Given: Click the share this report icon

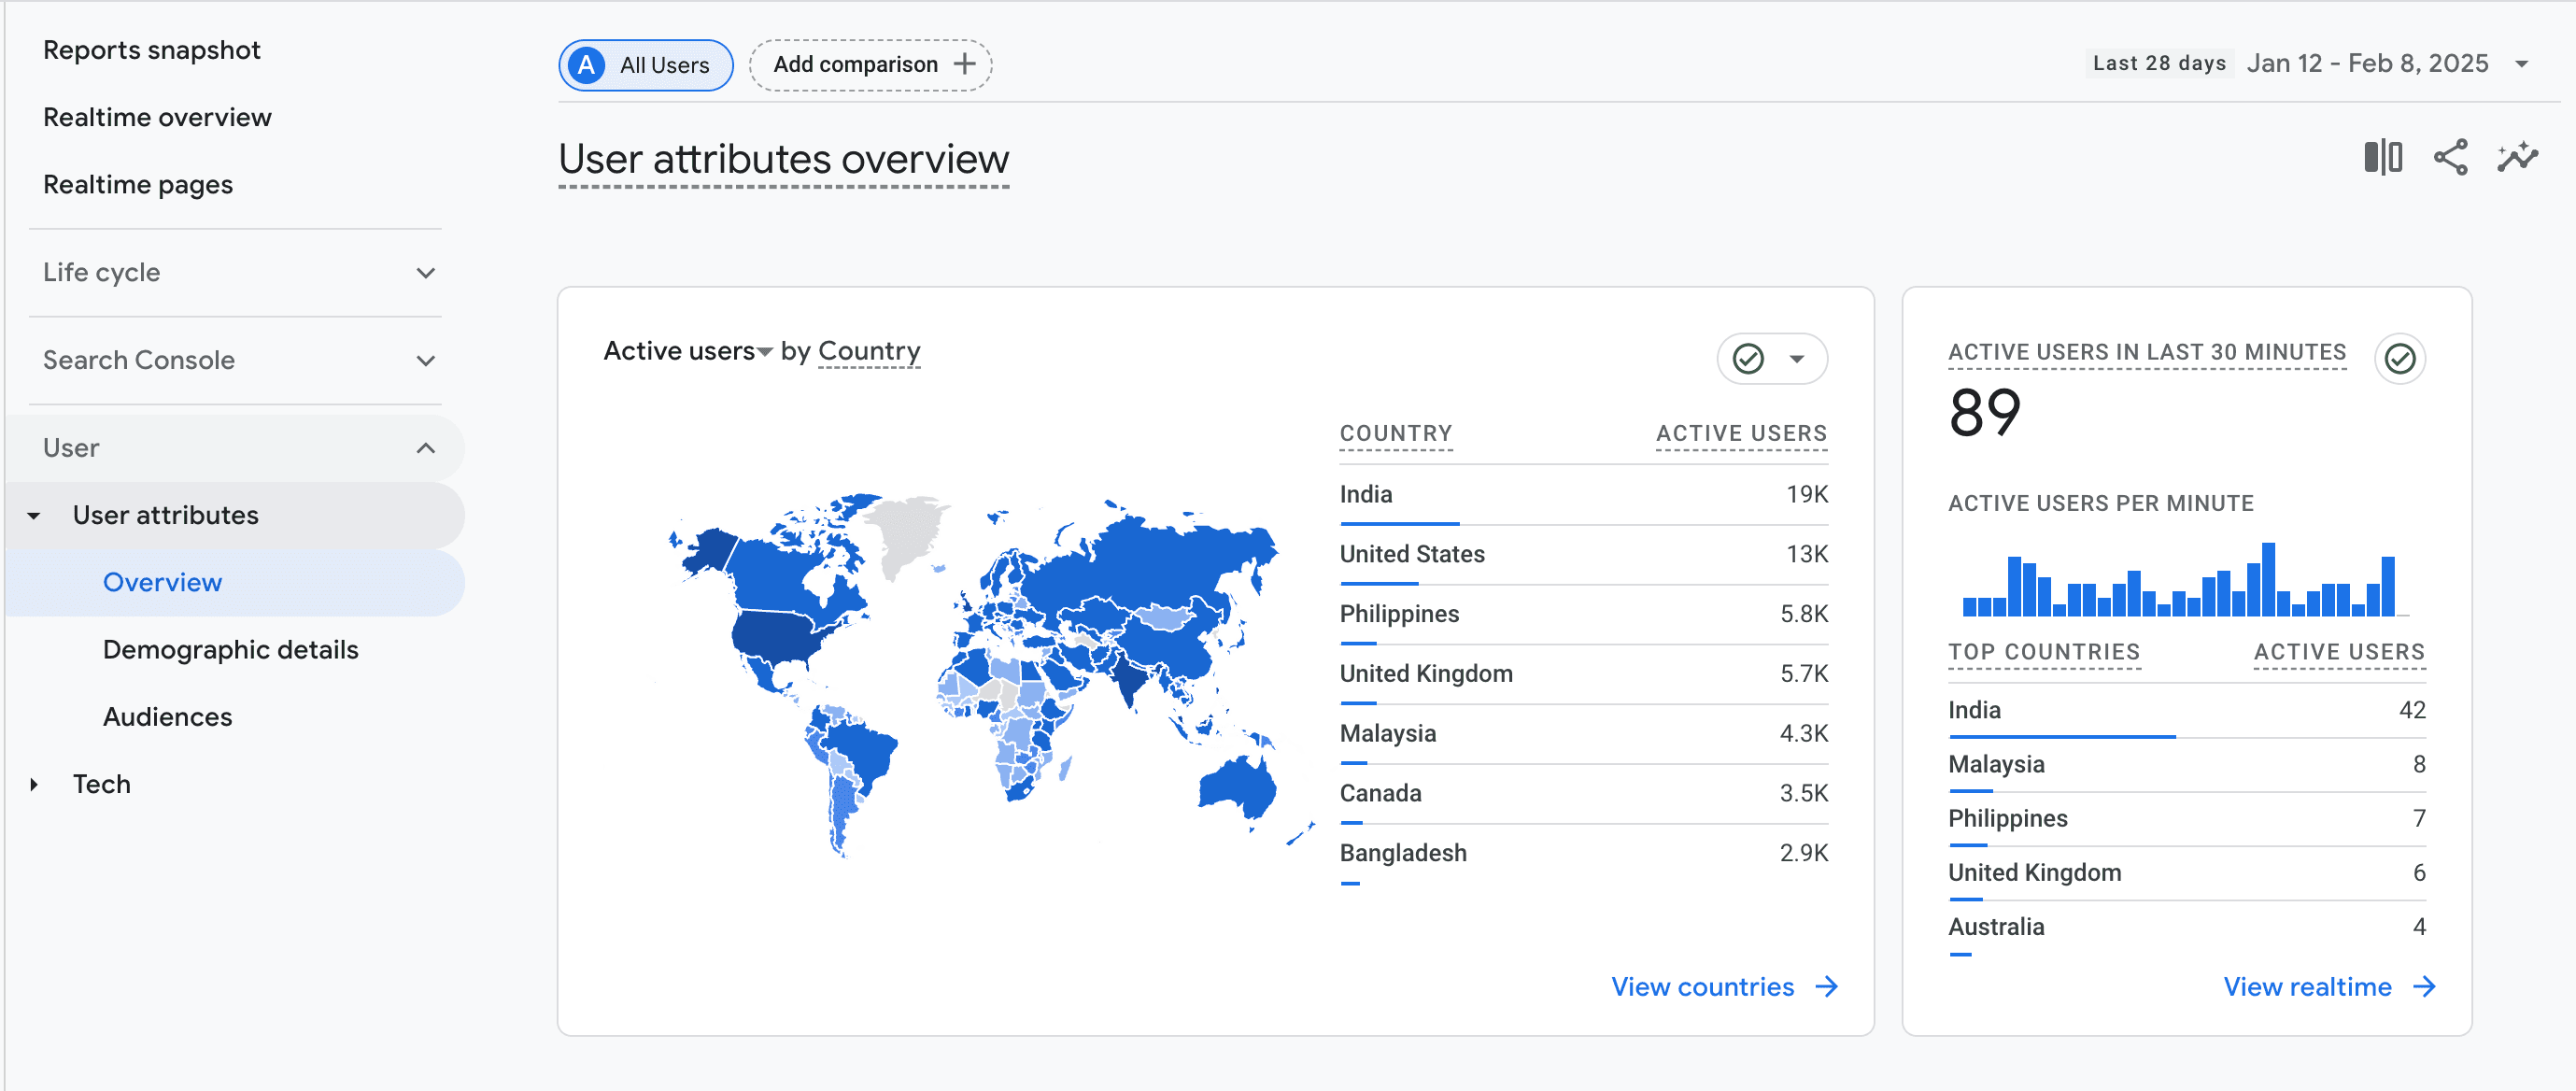Looking at the screenshot, I should pos(2450,157).
